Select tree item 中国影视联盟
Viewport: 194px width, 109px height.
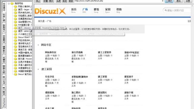pyautogui.click(x=25, y=71)
